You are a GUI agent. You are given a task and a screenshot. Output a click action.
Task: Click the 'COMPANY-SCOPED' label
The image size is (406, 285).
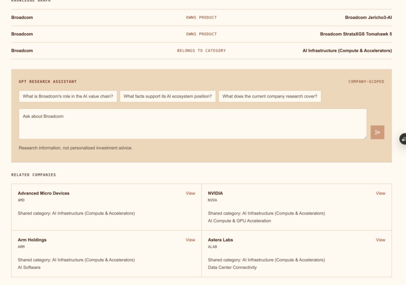[366, 82]
